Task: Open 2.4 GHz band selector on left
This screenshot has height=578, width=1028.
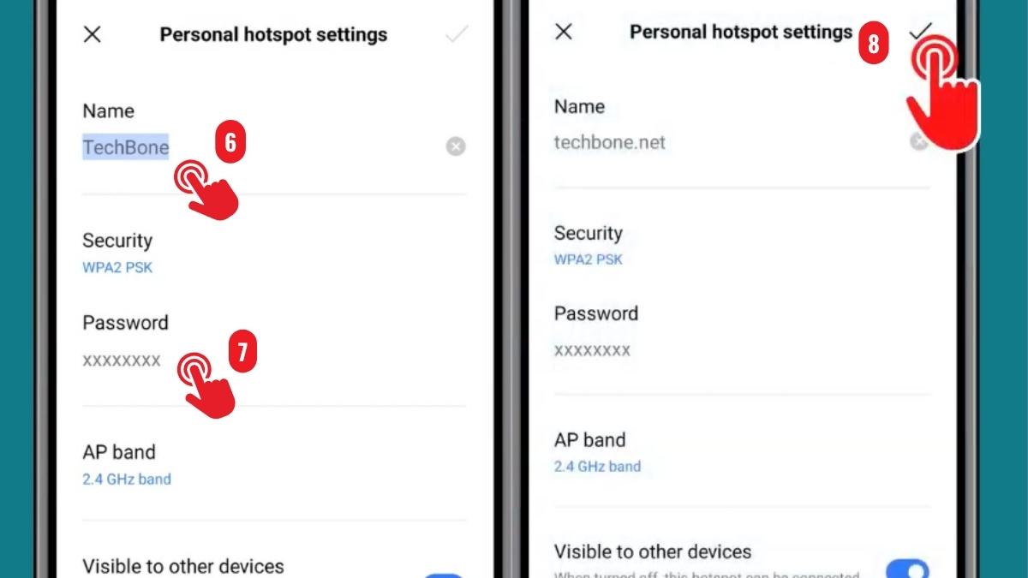Action: pyautogui.click(x=127, y=480)
